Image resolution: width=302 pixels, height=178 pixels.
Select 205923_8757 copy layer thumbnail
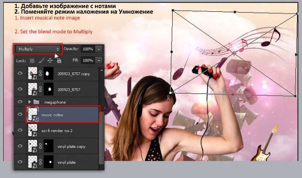pos(33,73)
